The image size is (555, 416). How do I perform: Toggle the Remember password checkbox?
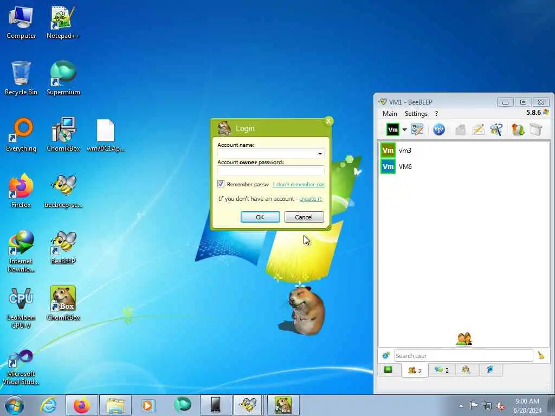[221, 184]
